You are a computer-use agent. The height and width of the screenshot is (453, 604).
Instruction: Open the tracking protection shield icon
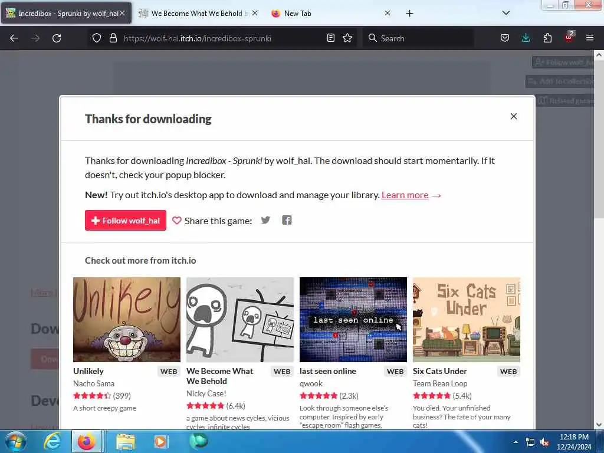click(97, 38)
